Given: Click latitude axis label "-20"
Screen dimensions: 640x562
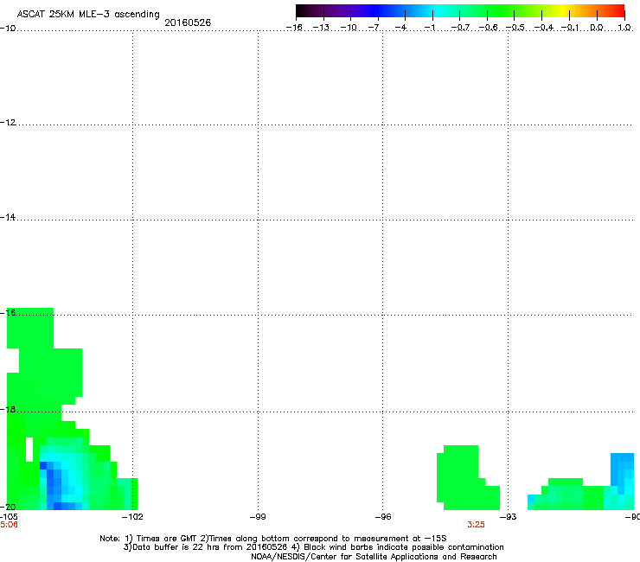Looking at the screenshot, I should tap(8, 507).
